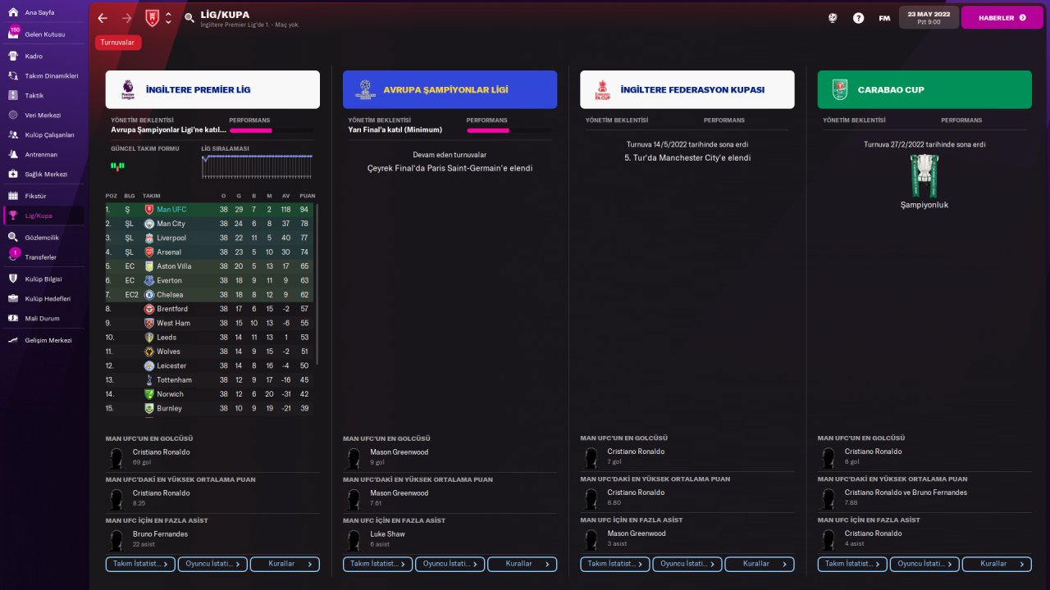
Task: Open the İngiltere Federasyon Kupası header
Action: [x=687, y=89]
